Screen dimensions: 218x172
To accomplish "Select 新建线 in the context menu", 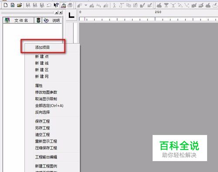I will click(42, 63).
